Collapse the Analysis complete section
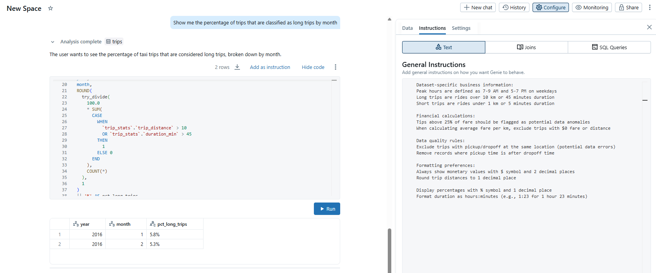Image resolution: width=656 pixels, height=273 pixels. [x=53, y=42]
